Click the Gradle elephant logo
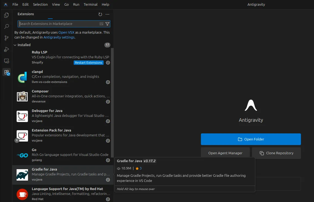The image size is (314, 202). click(x=22, y=175)
